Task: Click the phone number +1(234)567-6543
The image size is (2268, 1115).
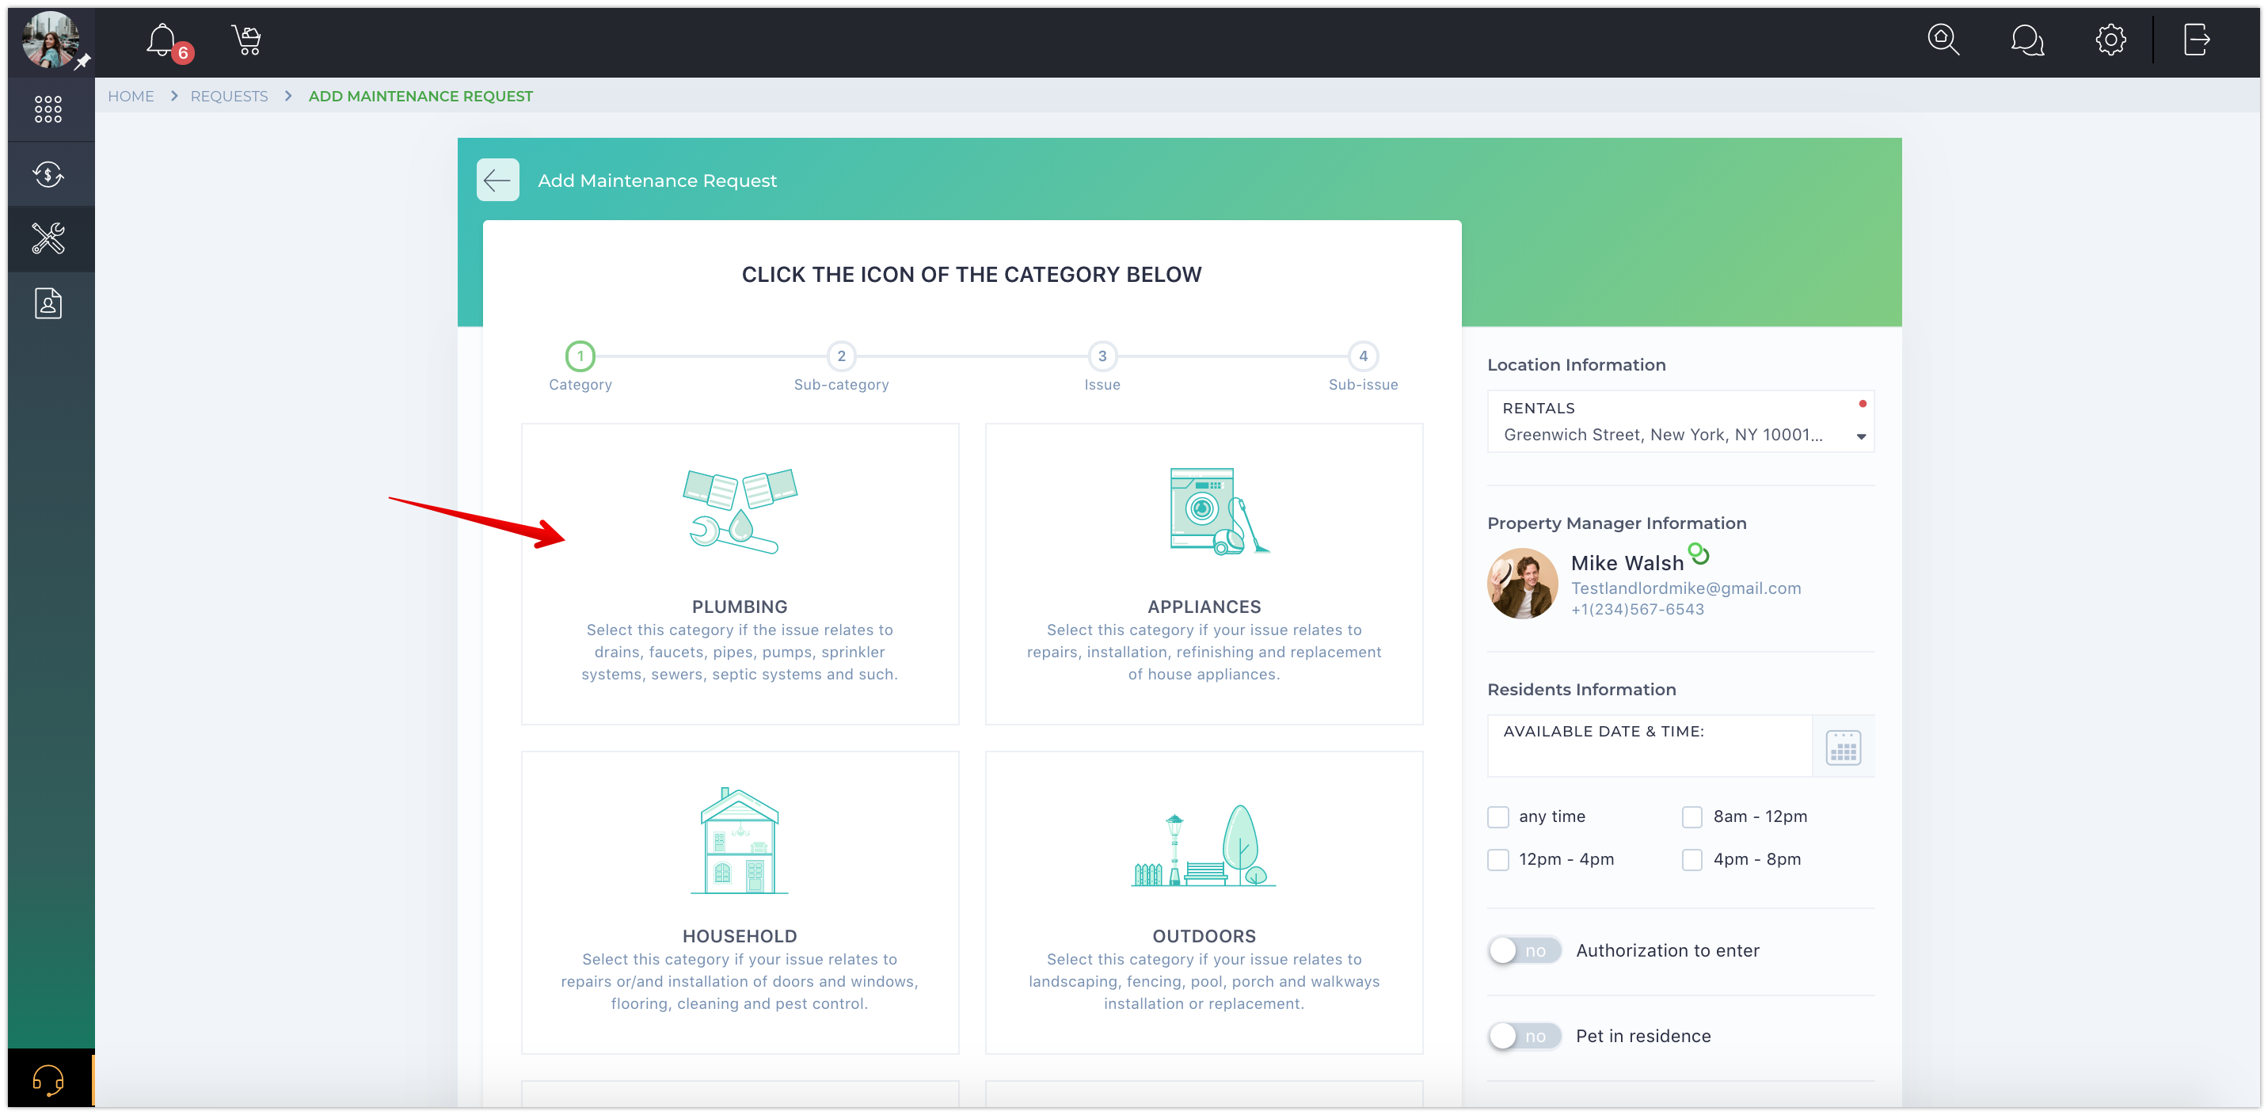Action: (1638, 610)
